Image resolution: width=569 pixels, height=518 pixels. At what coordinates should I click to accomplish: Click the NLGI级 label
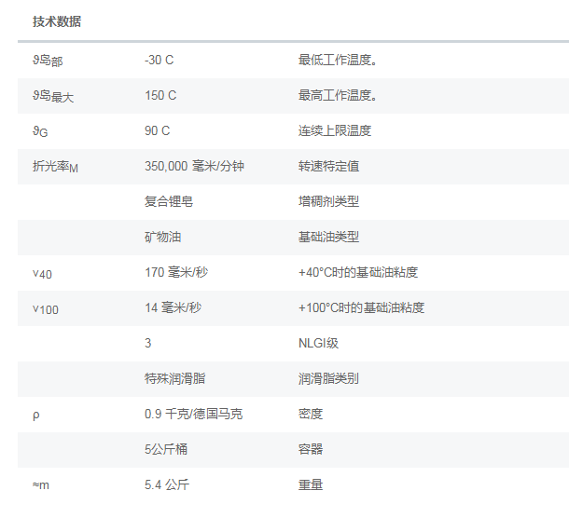(318, 343)
